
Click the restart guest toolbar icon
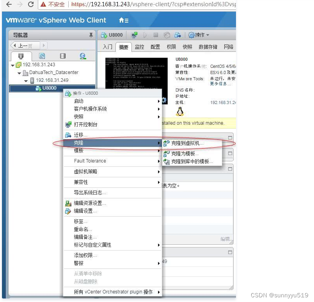(167, 35)
